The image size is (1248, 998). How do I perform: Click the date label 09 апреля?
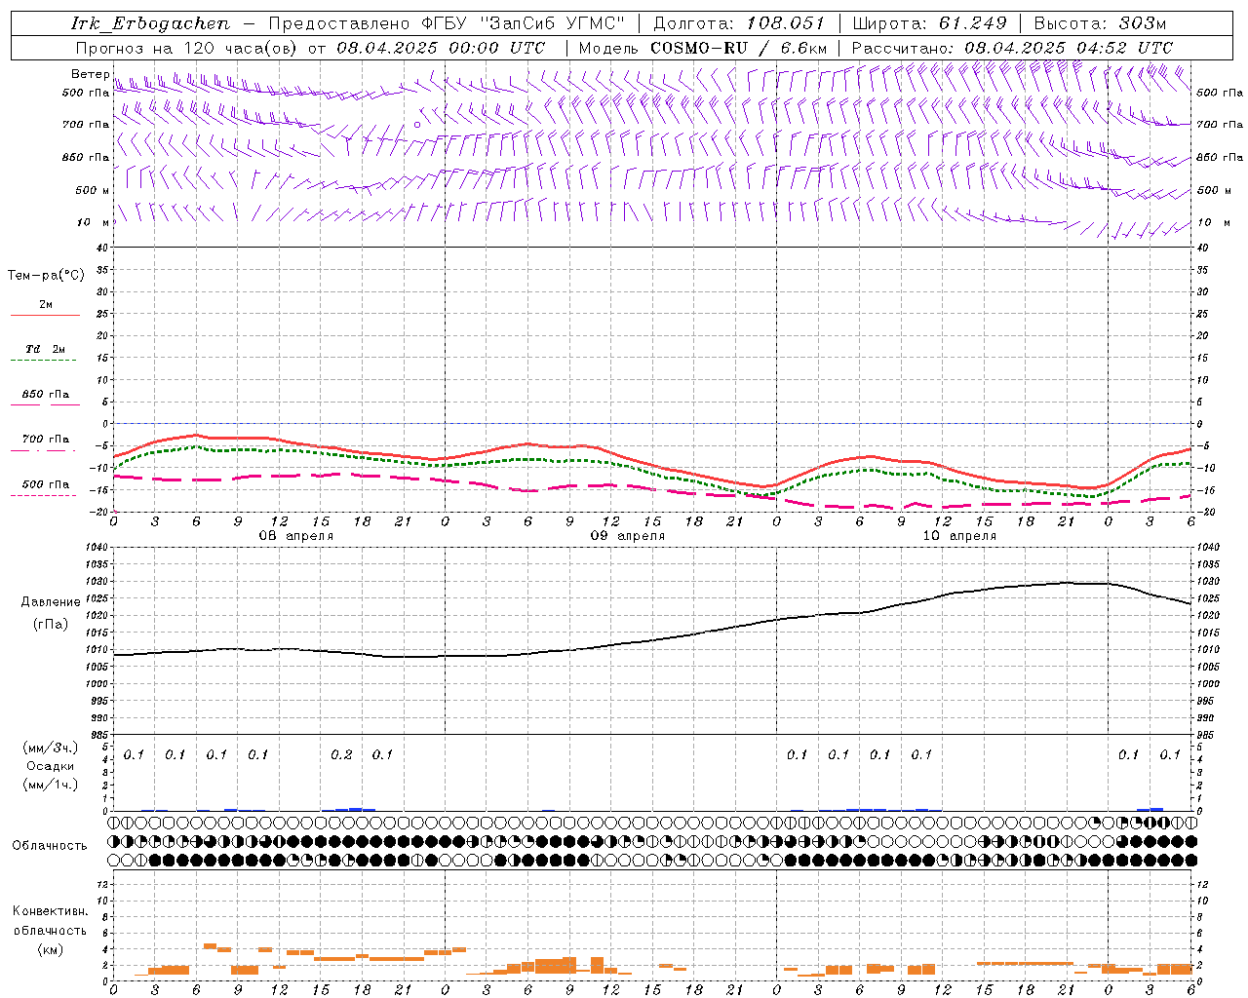tap(627, 536)
